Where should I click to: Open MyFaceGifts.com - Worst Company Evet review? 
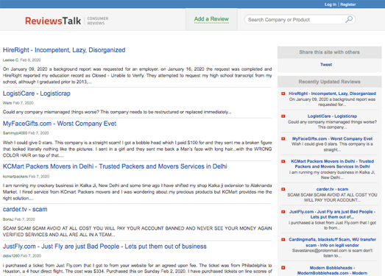(60, 124)
